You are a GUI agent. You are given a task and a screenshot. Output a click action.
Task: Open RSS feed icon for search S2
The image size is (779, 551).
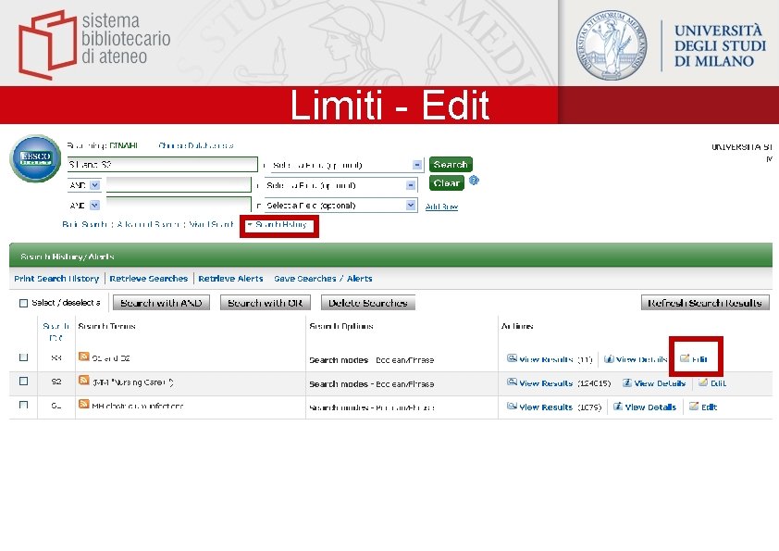coord(84,381)
